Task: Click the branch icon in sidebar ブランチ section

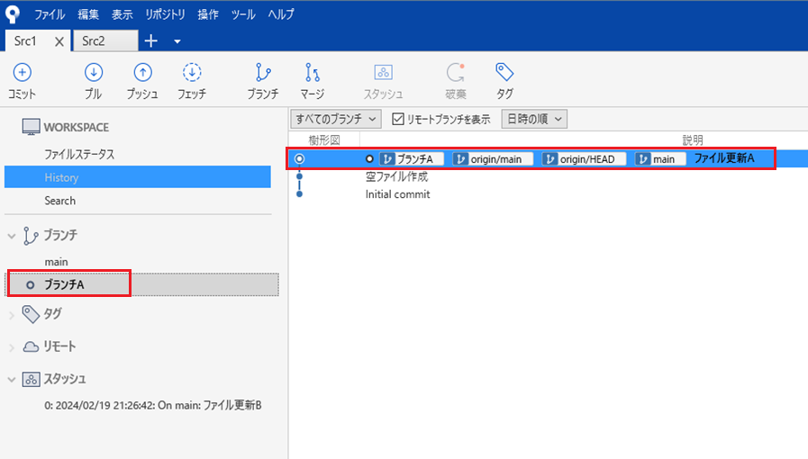Action: pyautogui.click(x=31, y=236)
